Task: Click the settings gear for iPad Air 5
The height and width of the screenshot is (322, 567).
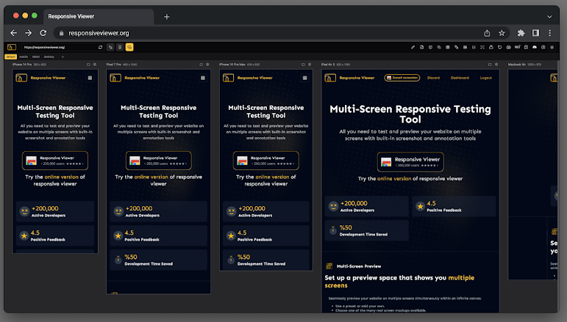Action: click(x=496, y=65)
